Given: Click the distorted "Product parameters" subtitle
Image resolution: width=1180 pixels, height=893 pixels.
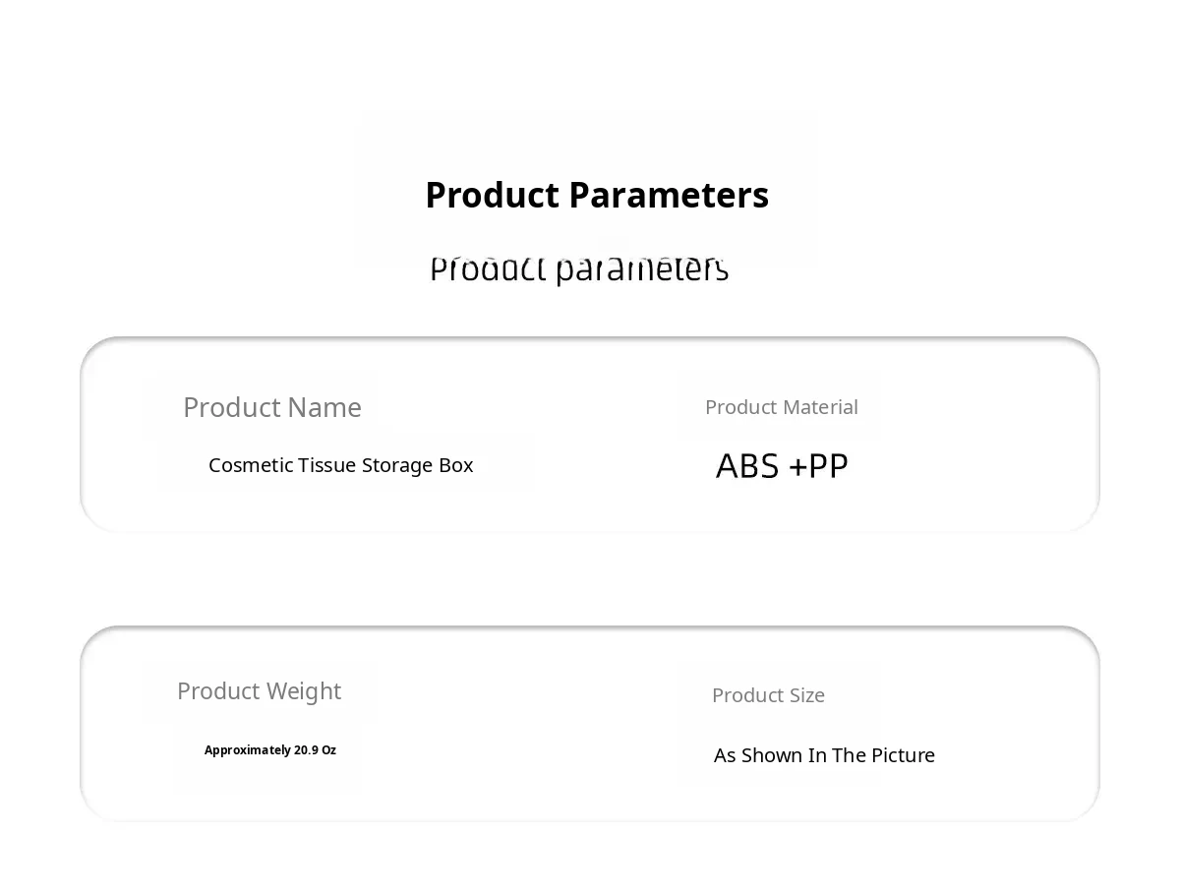Looking at the screenshot, I should pos(579,268).
